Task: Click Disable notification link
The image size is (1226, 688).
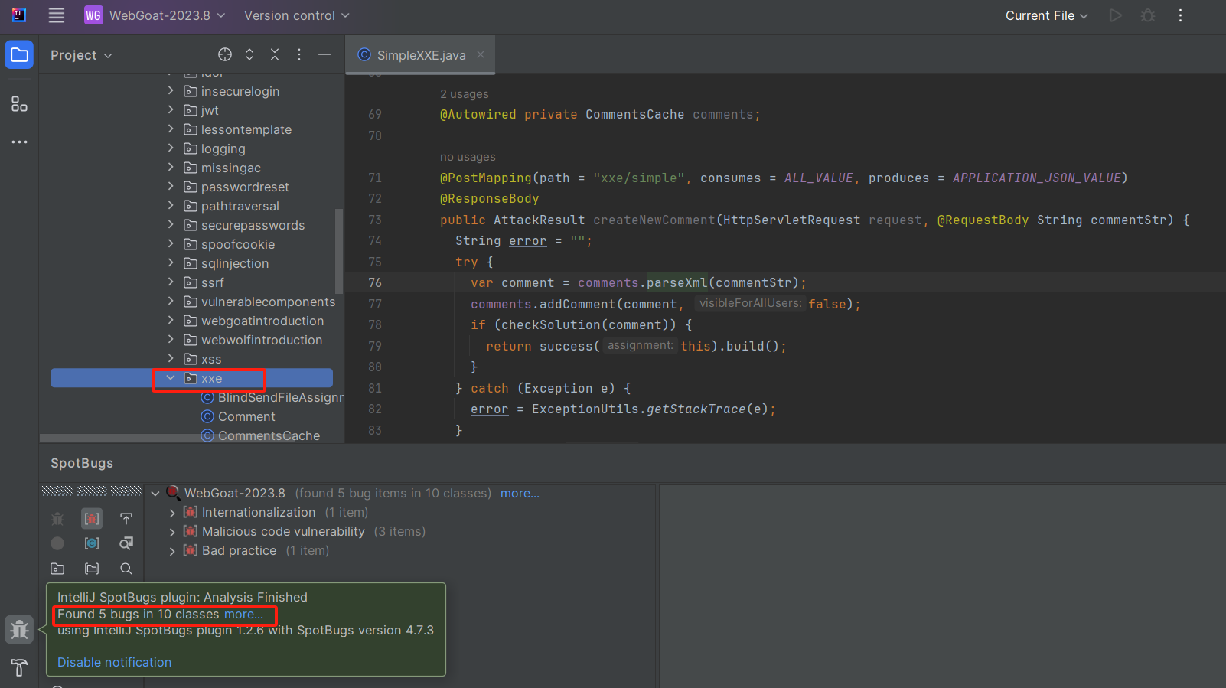Action: point(114,662)
